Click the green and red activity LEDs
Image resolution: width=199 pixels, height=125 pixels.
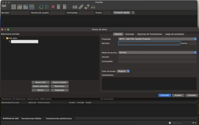click(x=194, y=123)
